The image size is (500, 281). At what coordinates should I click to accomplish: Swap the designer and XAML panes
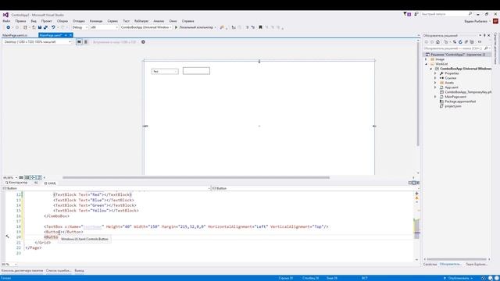pyautogui.click(x=36, y=183)
